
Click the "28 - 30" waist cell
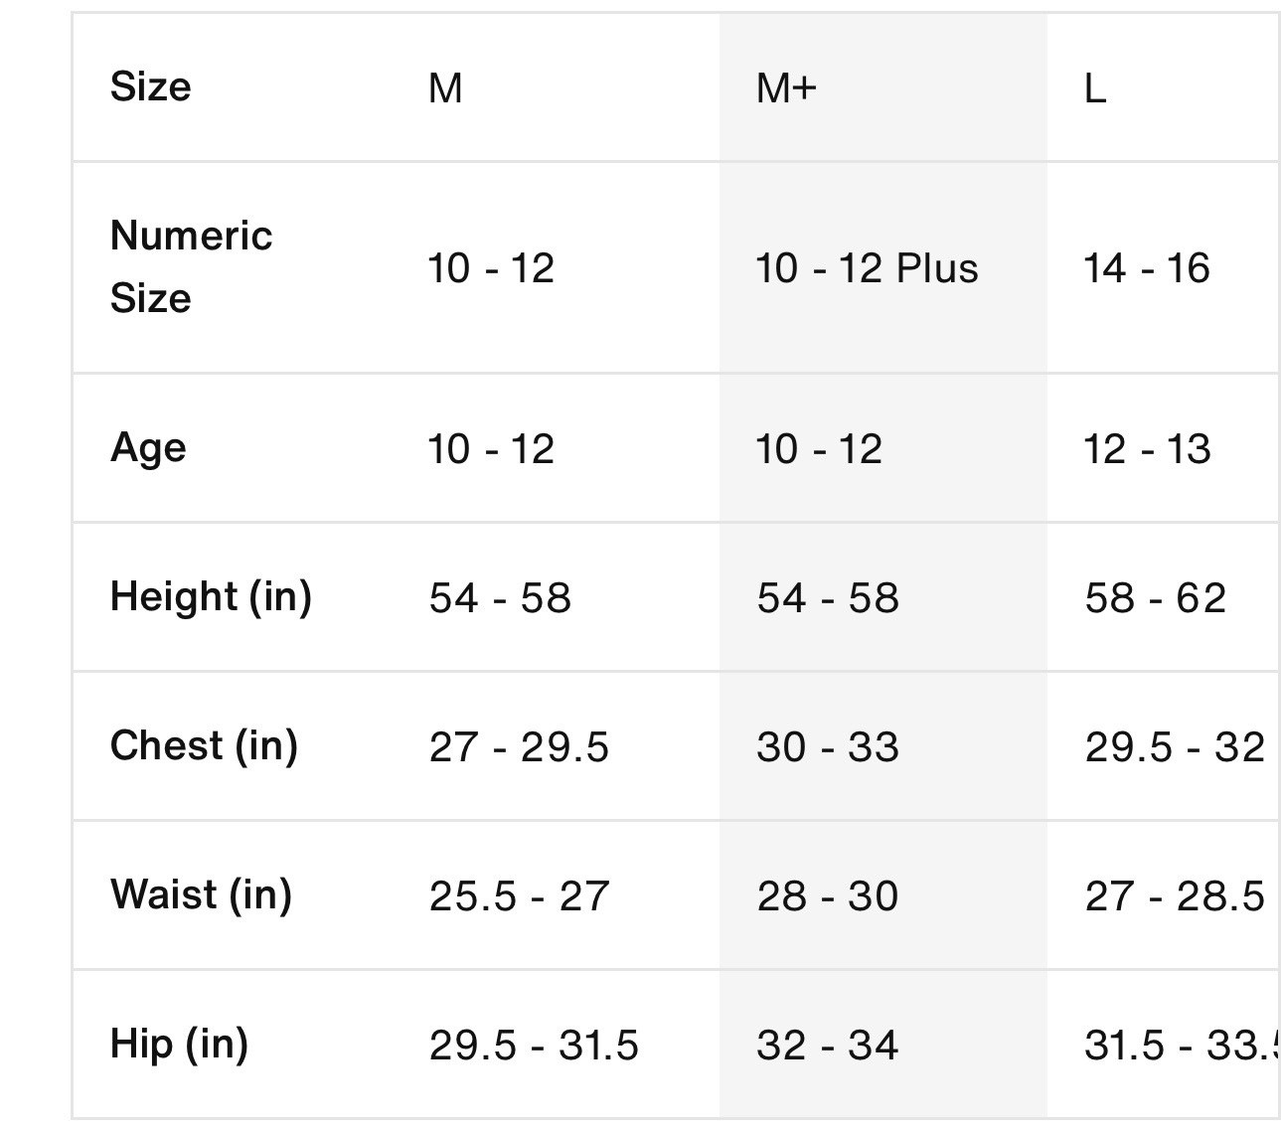[827, 896]
